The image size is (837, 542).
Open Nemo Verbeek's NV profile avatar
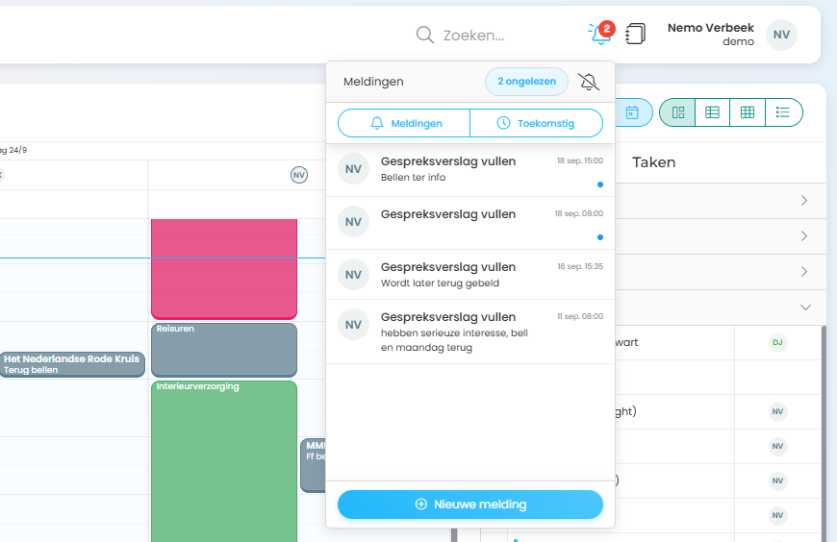[x=781, y=35]
